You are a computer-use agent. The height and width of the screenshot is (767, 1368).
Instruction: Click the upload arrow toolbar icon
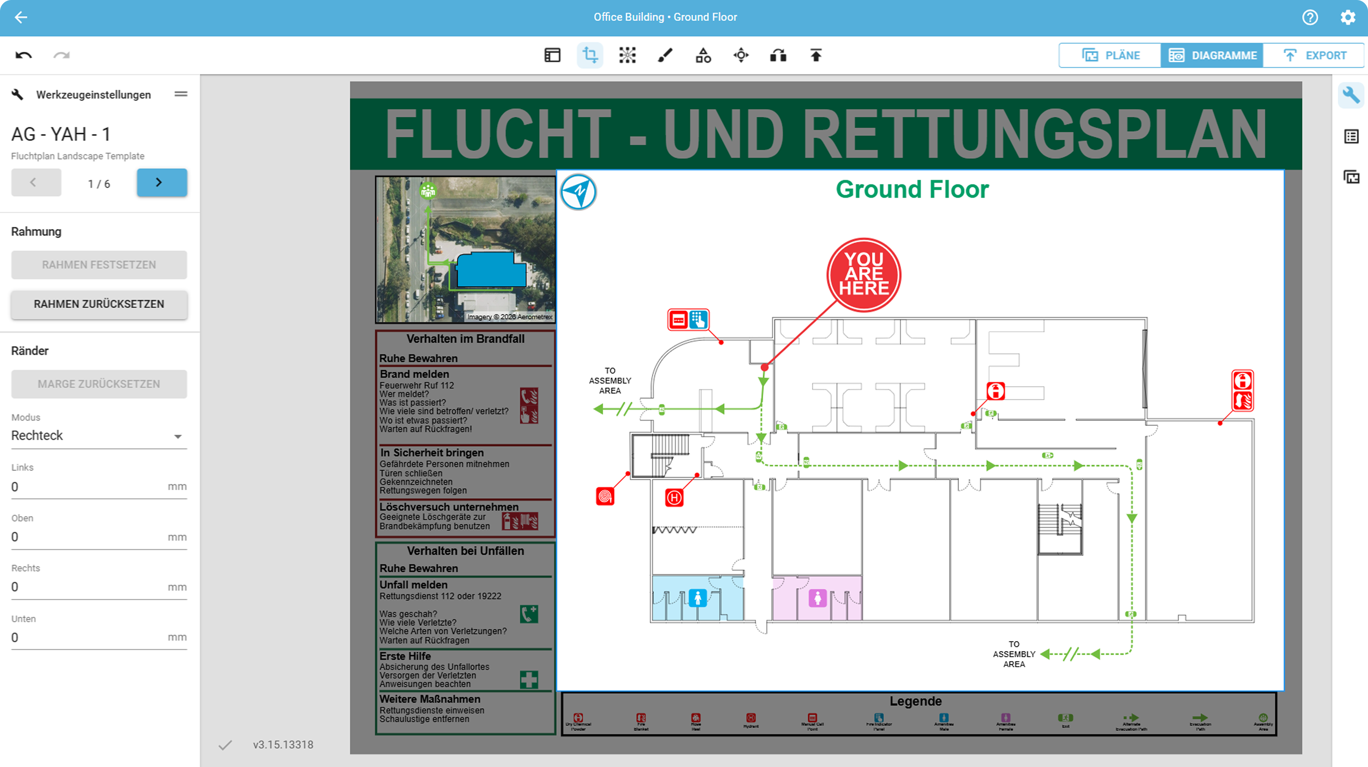[x=816, y=55]
